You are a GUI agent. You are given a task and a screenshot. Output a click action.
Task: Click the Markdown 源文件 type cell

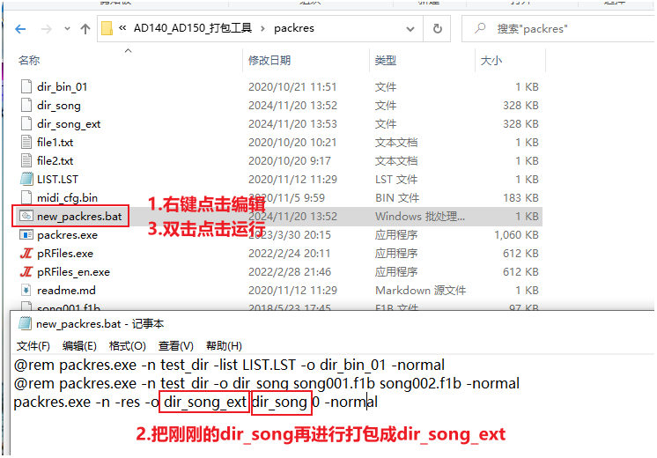point(420,291)
